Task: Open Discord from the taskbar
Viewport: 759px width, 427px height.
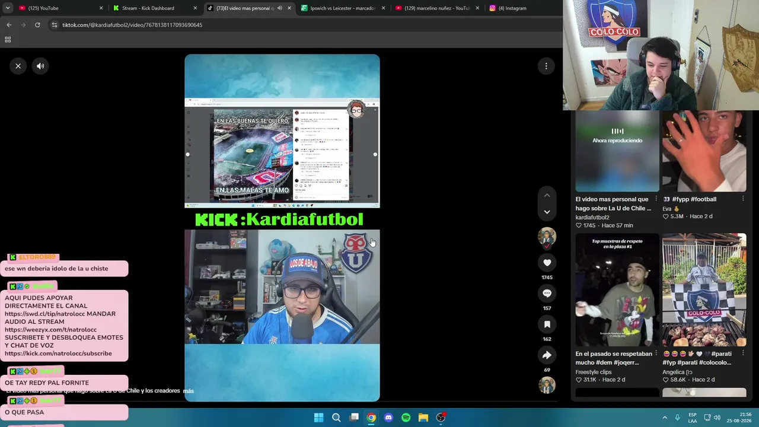Action: tap(388, 418)
